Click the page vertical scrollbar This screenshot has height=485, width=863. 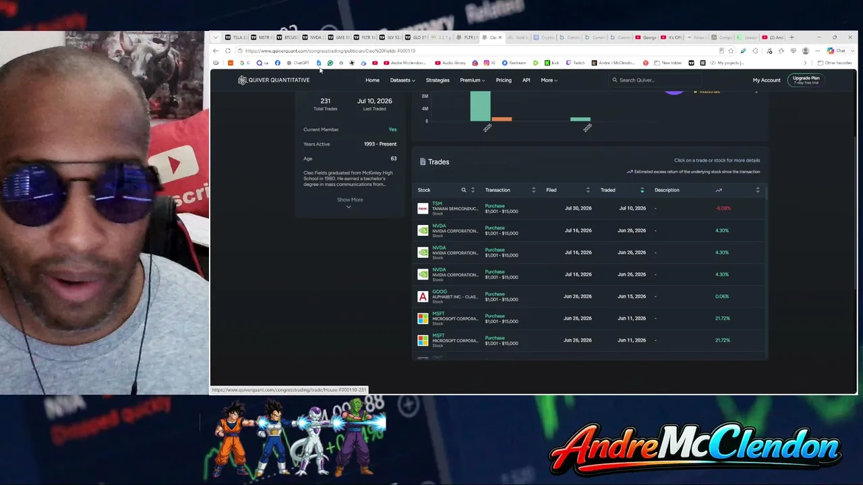[x=856, y=213]
